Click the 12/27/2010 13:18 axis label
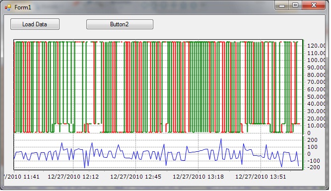This screenshot has width=331, height=191. point(198,177)
